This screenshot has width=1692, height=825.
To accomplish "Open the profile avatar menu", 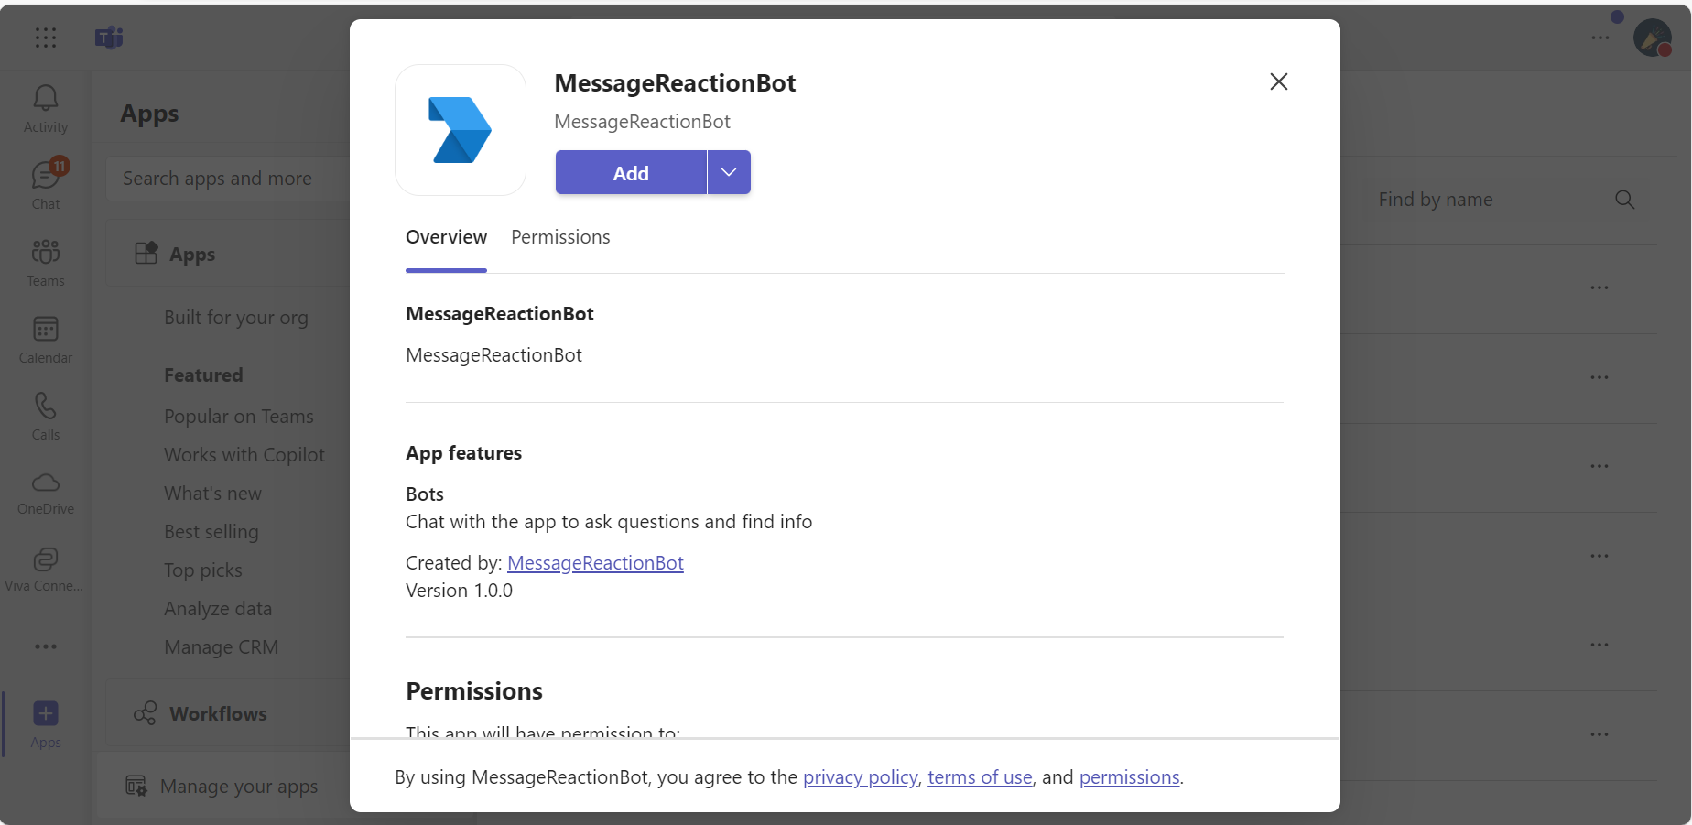I will pyautogui.click(x=1652, y=38).
